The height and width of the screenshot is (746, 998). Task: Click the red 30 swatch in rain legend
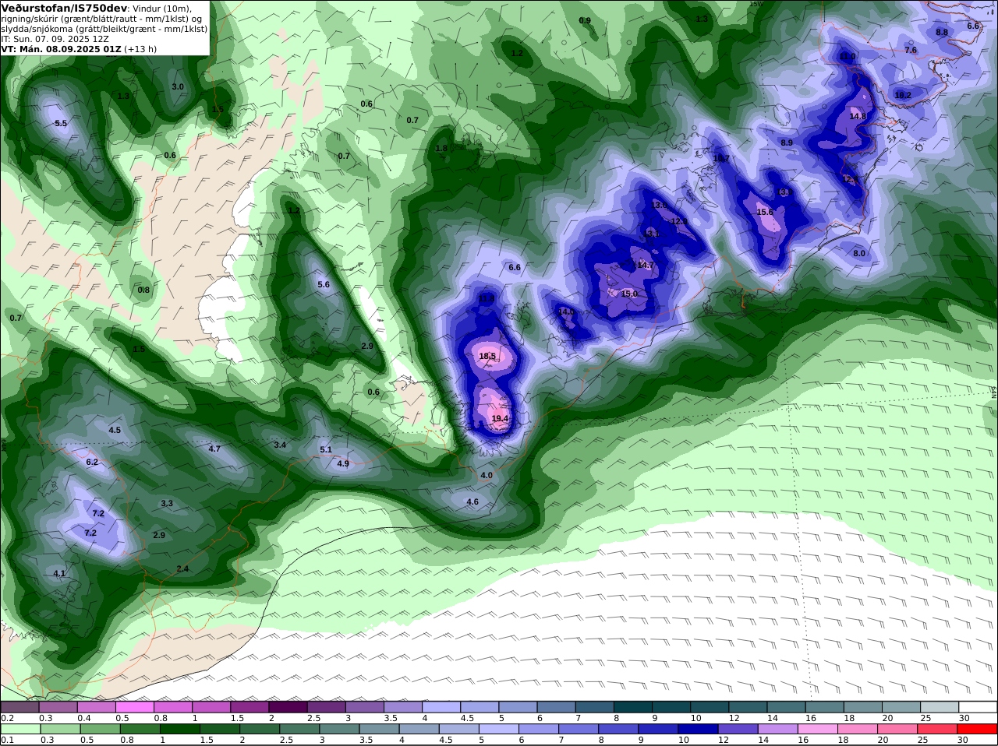[x=978, y=729]
